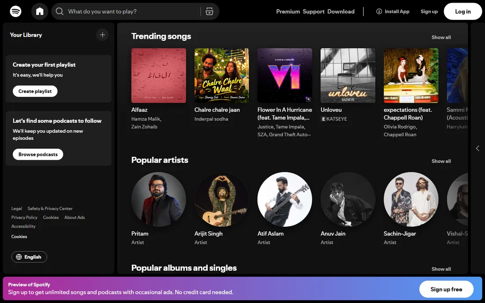Go to Home via house icon
This screenshot has width=485, height=303.
tap(40, 11)
